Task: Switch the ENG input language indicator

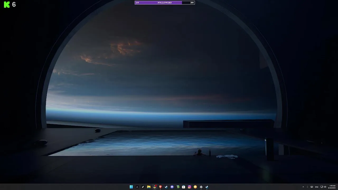Action: click(x=317, y=187)
